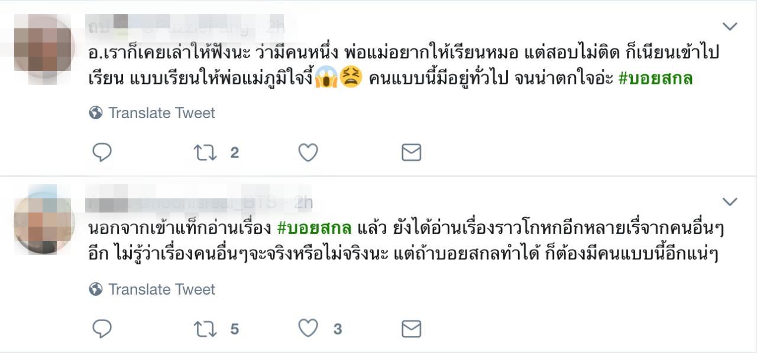
Task: Retweet the second tweet with 5 retweets
Action: (x=205, y=329)
